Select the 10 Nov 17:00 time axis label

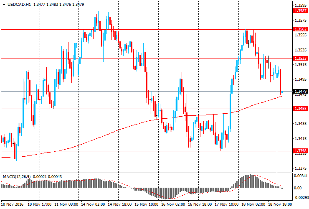coord(40,204)
